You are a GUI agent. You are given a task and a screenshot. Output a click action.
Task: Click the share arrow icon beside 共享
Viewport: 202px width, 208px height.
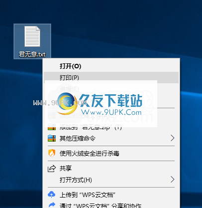[52, 169]
